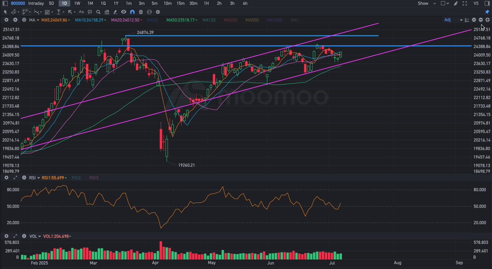The height and width of the screenshot is (269, 492).
Task: Open the MA indicator dropdown
Action: [x=34, y=20]
